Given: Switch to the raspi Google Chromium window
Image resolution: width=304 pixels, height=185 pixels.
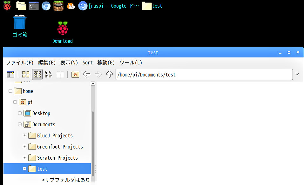Looking at the screenshot, I should click(x=109, y=6).
